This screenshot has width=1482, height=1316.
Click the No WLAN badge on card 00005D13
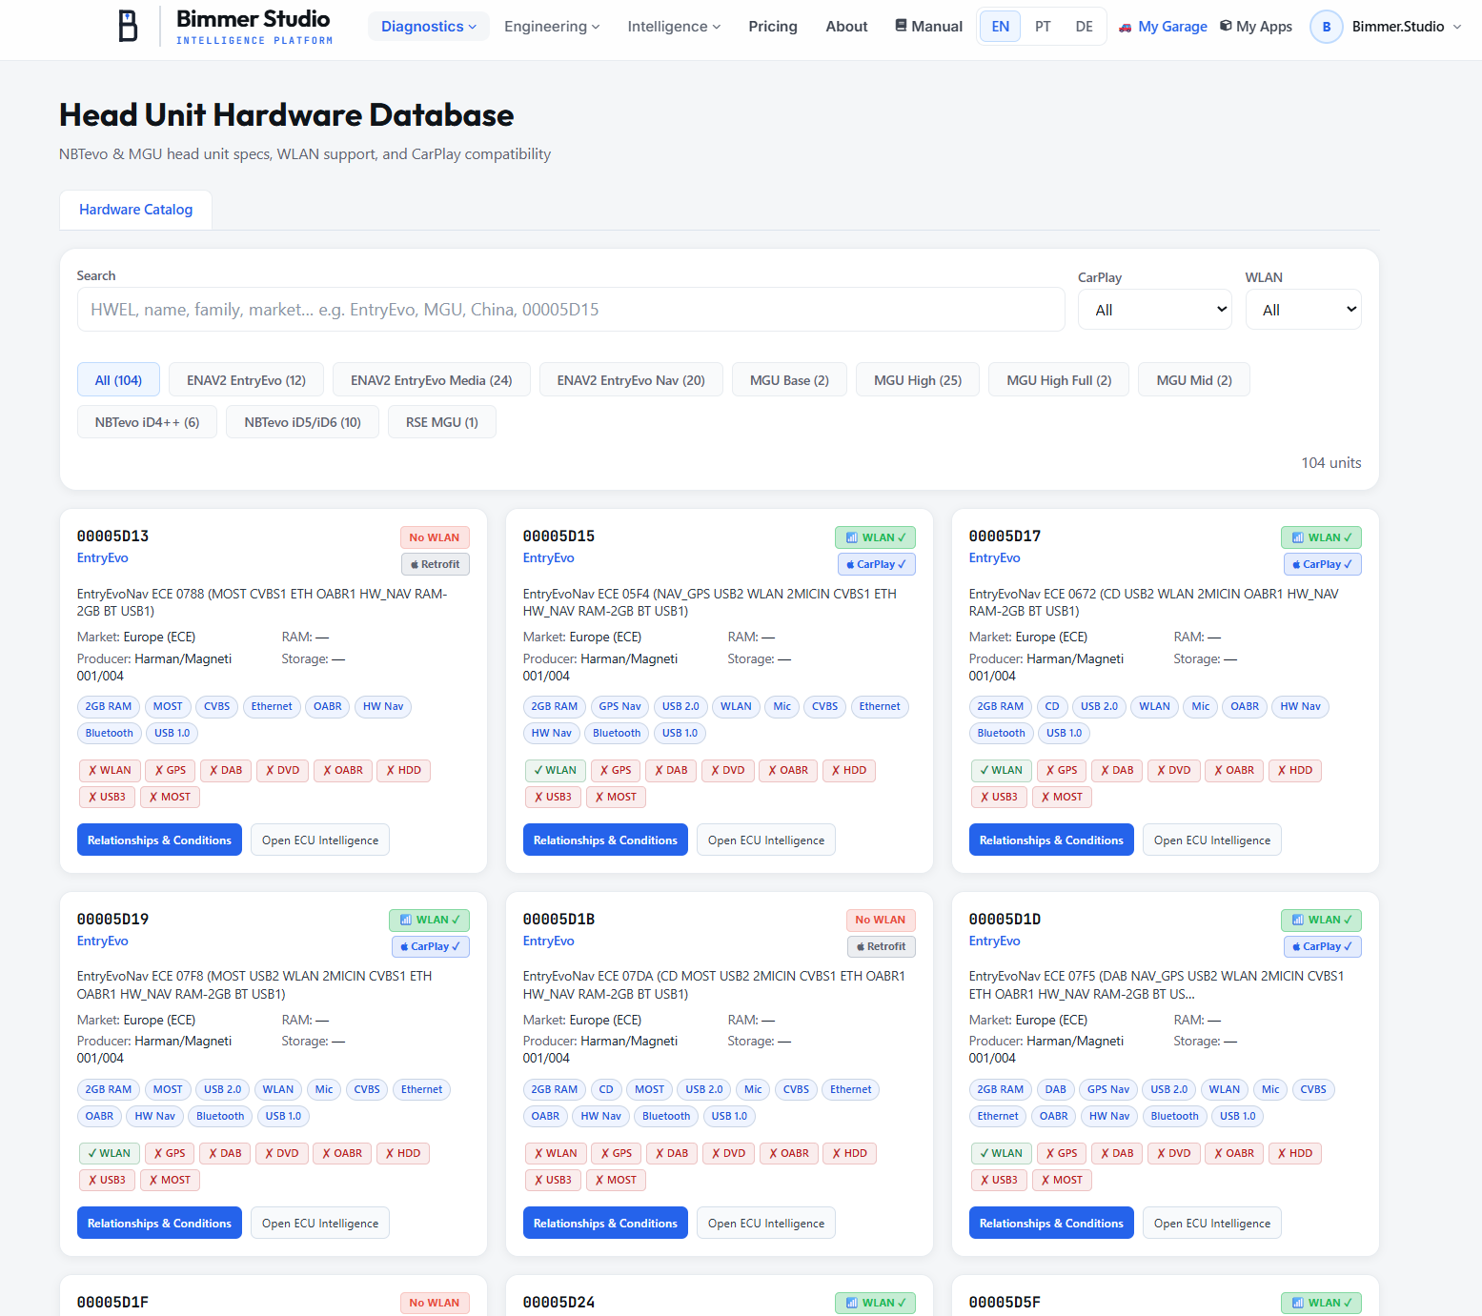pyautogui.click(x=435, y=537)
